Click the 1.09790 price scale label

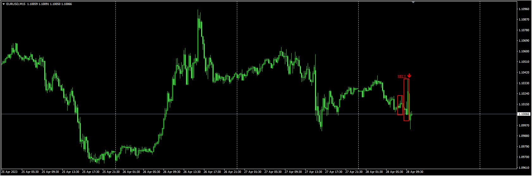click(x=524, y=147)
